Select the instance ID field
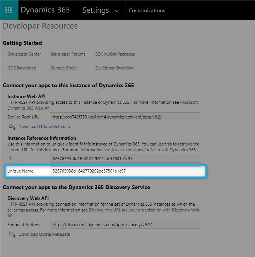This screenshot has height=257, width=255. coord(126,159)
